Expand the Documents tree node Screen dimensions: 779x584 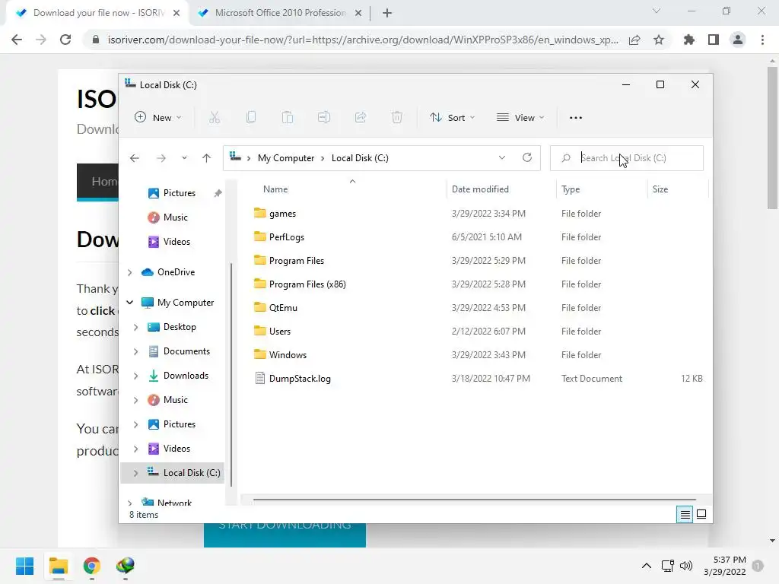(135, 351)
